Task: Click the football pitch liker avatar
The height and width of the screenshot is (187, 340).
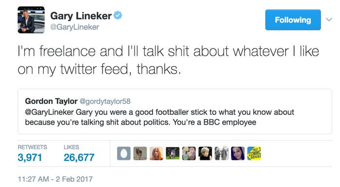Action: [x=172, y=154]
